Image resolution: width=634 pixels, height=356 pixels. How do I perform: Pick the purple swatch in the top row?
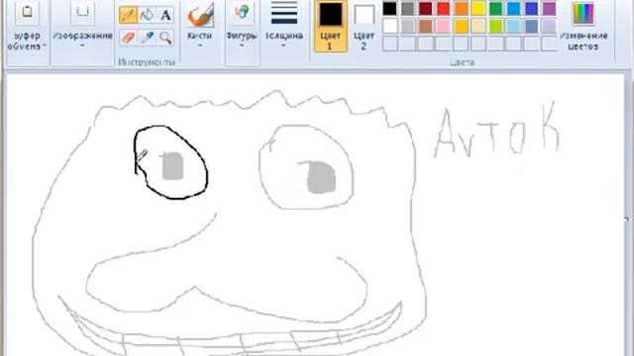549,9
